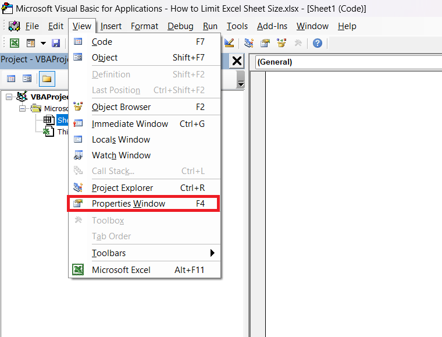
Task: Click inside the code editor area
Action: 354,204
